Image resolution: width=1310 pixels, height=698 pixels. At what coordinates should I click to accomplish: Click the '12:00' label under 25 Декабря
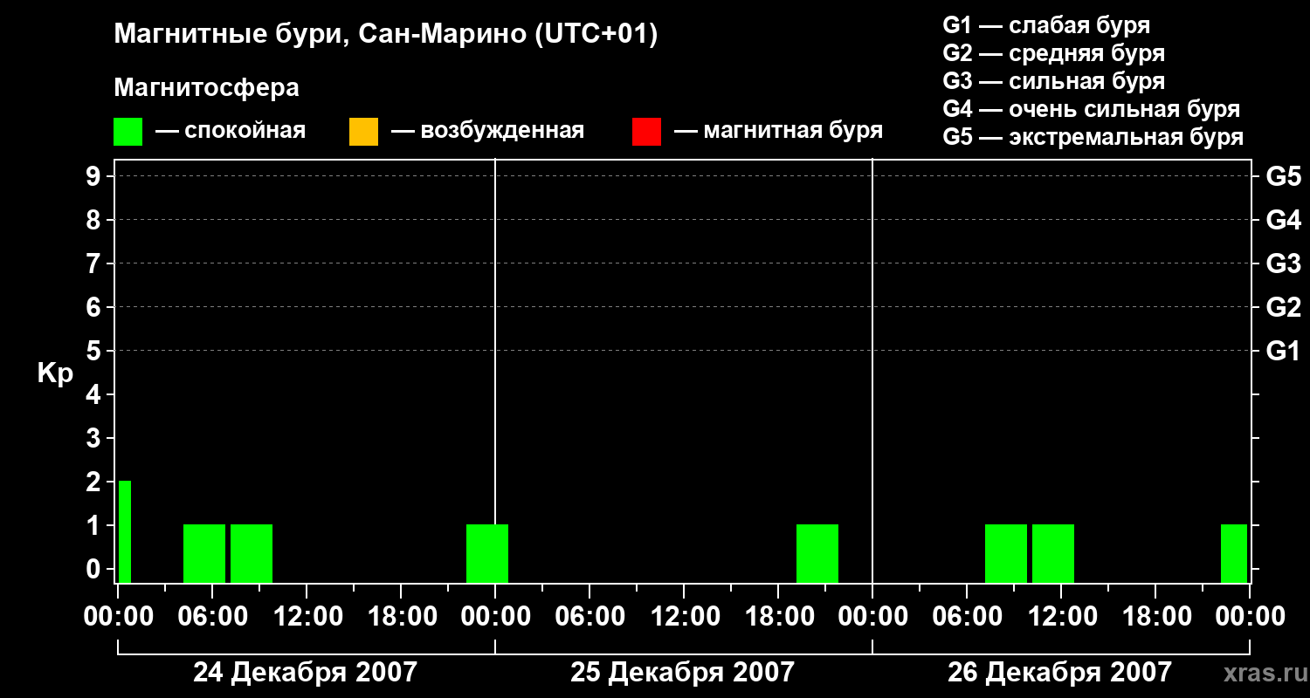click(x=684, y=617)
